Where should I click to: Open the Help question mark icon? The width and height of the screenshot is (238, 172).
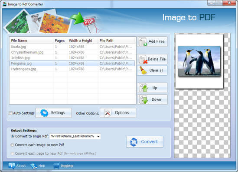(x=34, y=166)
